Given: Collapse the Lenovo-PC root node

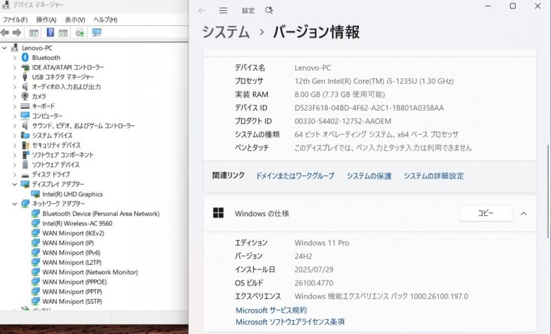Looking at the screenshot, I should 4,48.
